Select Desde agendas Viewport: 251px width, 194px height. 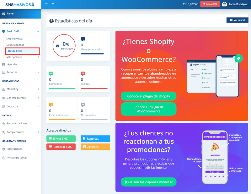pos(15,45)
